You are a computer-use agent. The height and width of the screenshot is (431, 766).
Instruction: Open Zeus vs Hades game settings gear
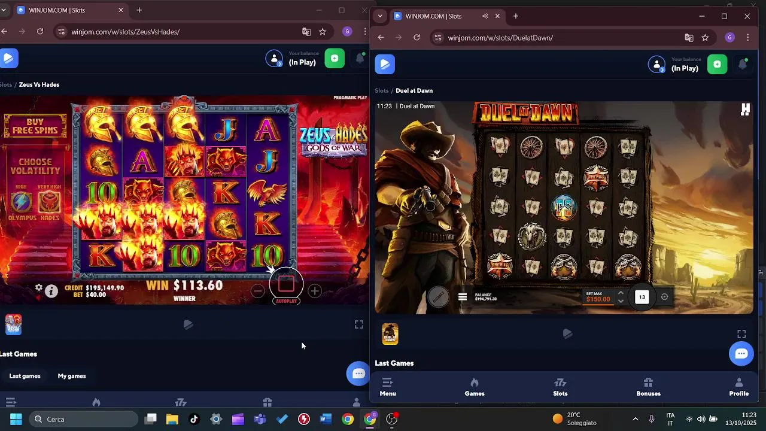coord(39,288)
